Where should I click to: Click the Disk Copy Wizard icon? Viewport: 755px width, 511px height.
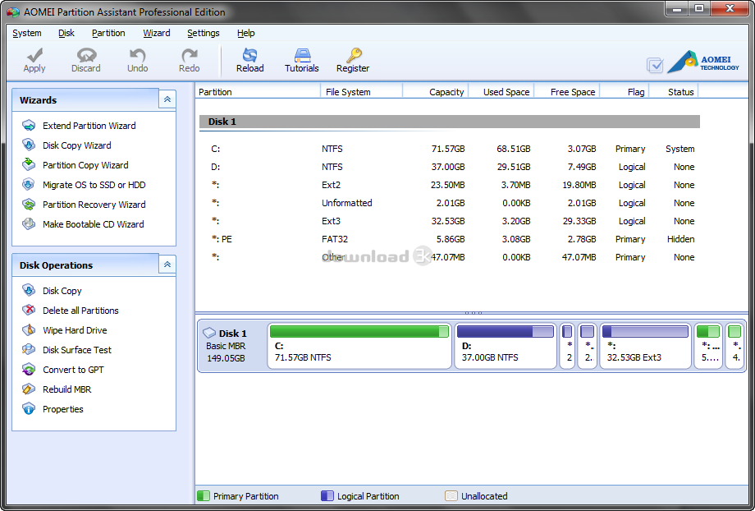tap(29, 145)
